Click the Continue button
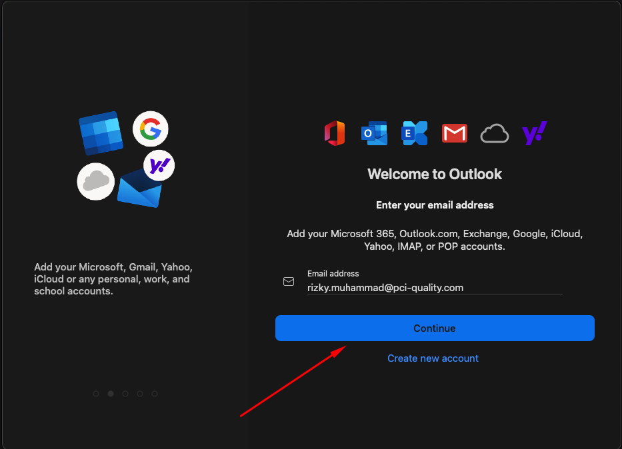Viewport: 622px width, 449px height. click(x=434, y=328)
